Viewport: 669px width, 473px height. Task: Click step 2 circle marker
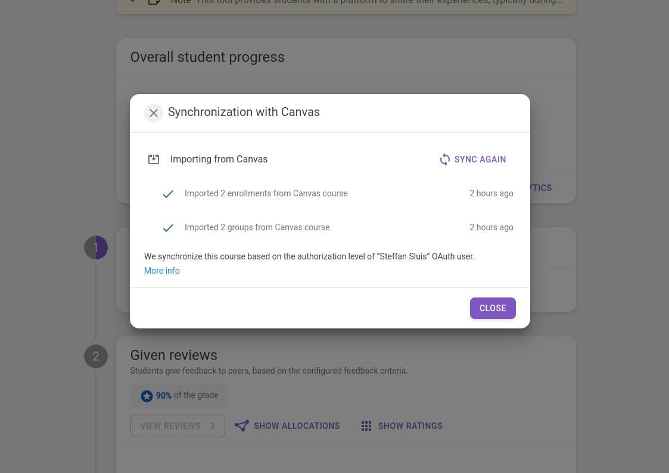[x=96, y=356]
